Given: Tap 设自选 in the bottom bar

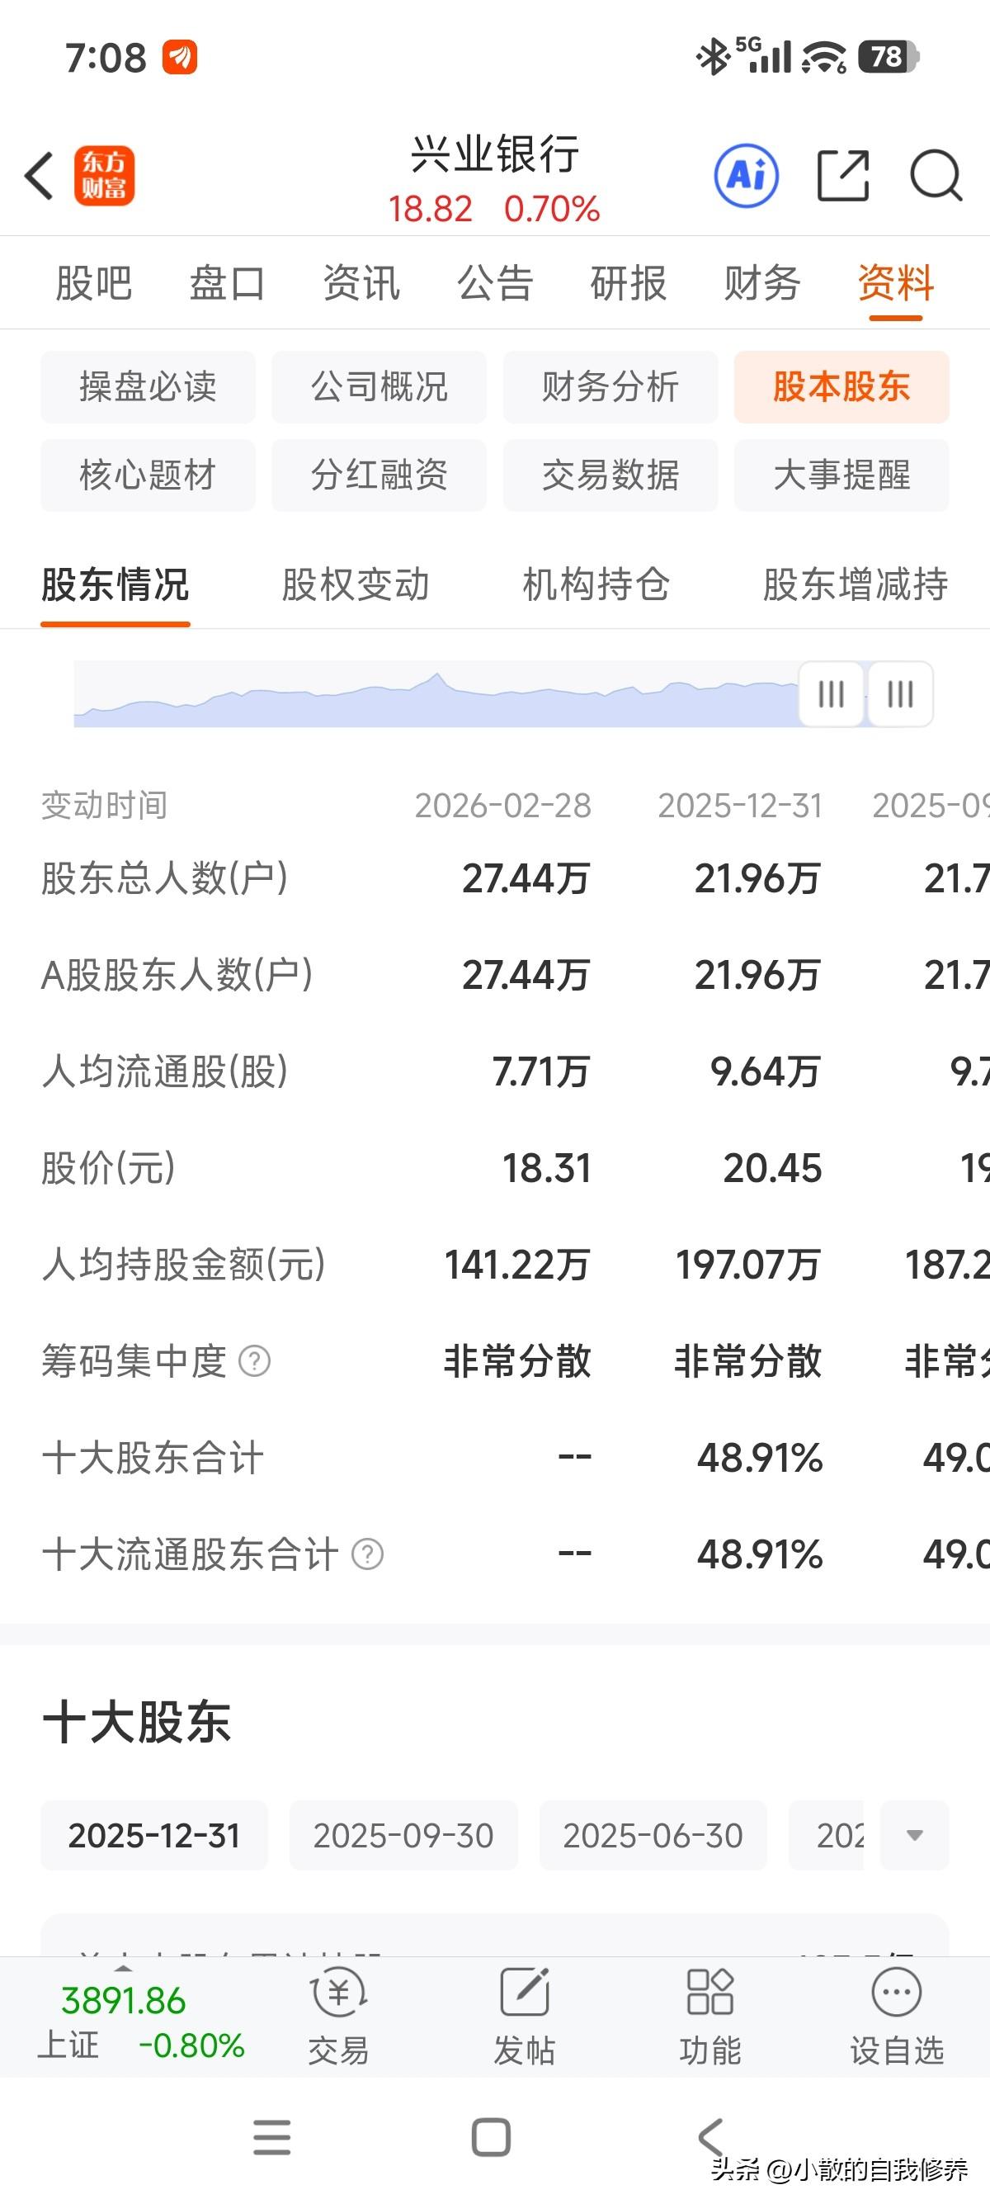Looking at the screenshot, I should pos(896,2016).
